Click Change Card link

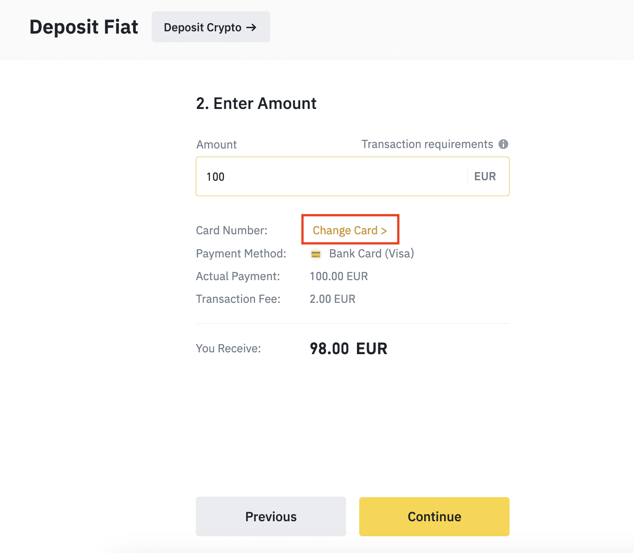click(350, 231)
